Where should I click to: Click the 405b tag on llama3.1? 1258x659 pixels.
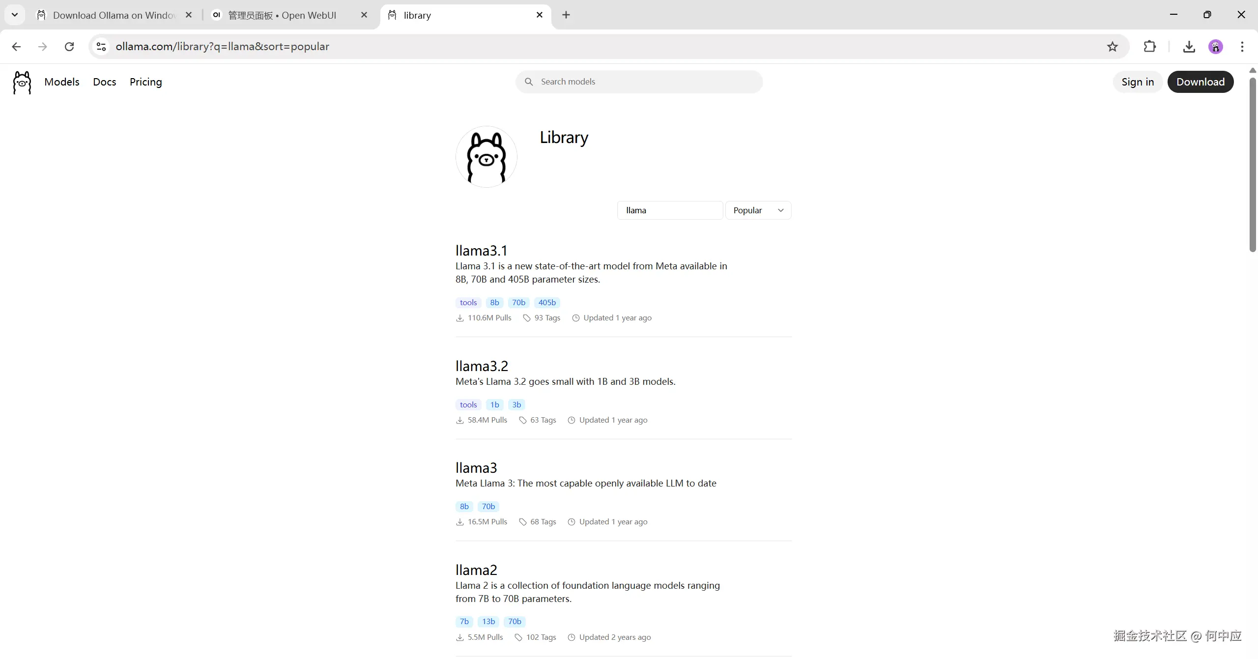pos(546,303)
